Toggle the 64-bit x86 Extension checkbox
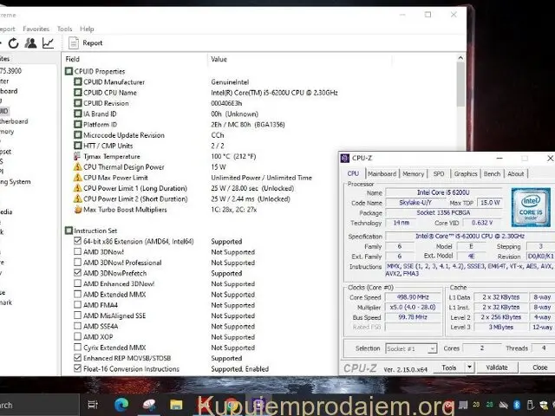The image size is (555, 416). coord(77,241)
